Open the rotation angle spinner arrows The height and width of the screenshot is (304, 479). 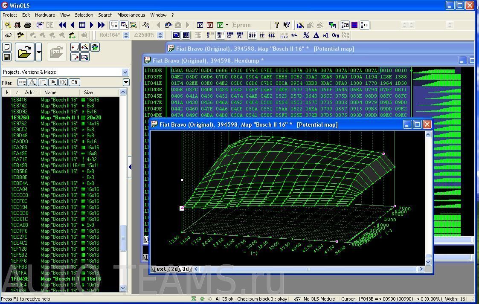click(x=126, y=35)
